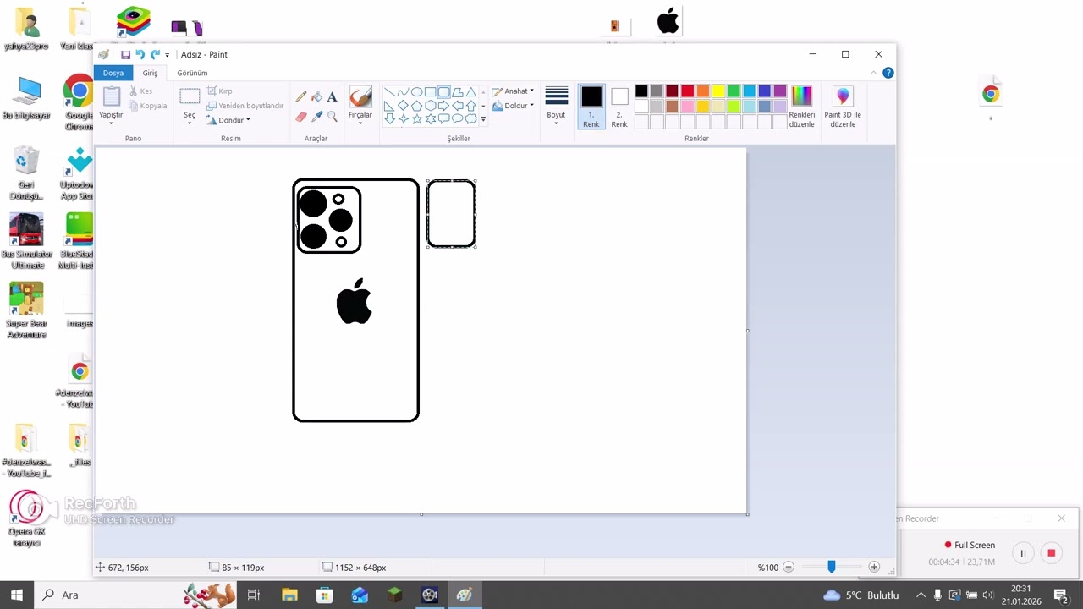Click inside the selected rounded rectangle
Screen dimensions: 1083x609
pos(451,214)
